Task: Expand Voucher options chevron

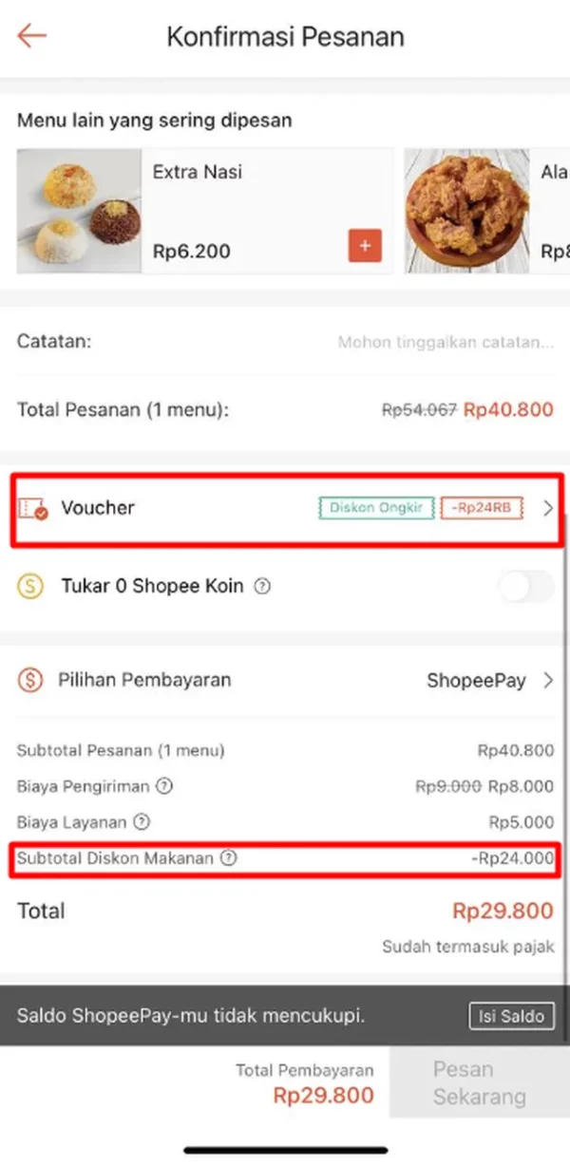Action: click(548, 509)
